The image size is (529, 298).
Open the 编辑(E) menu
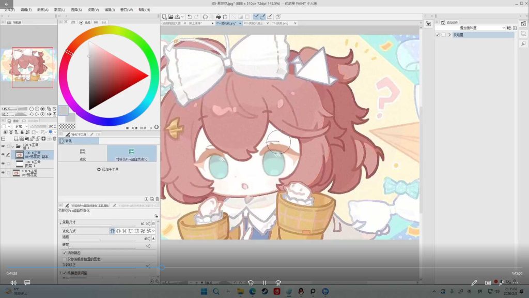[26, 10]
